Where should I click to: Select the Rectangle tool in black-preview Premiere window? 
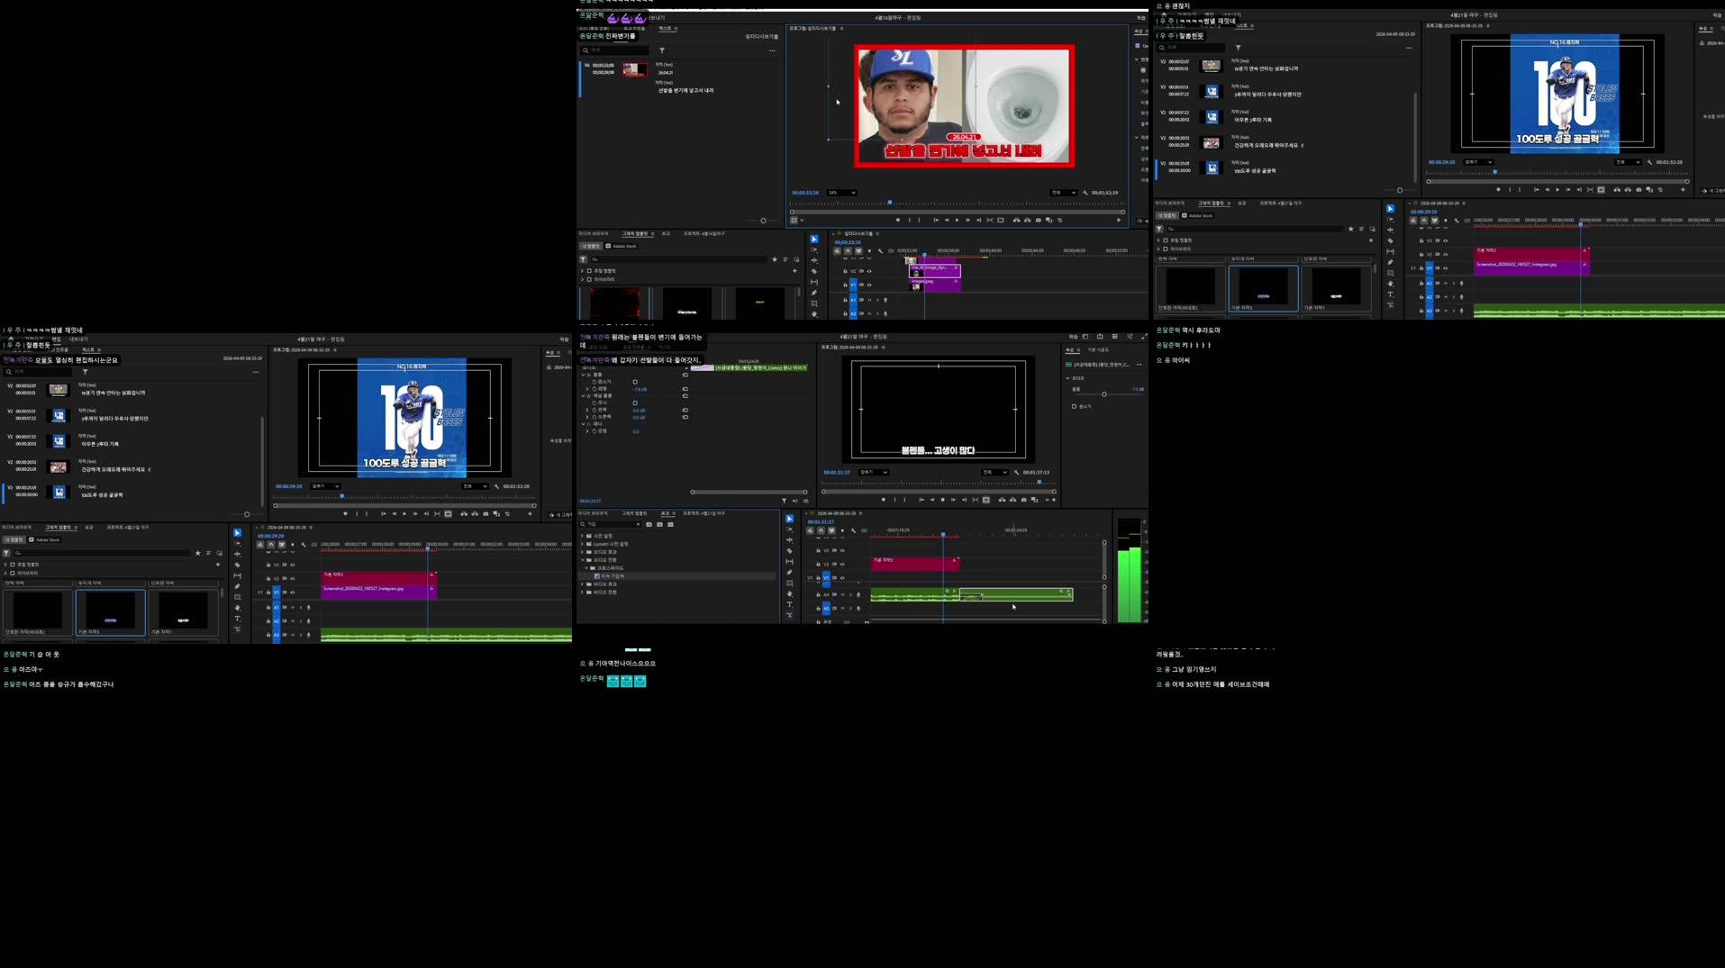pos(790,584)
